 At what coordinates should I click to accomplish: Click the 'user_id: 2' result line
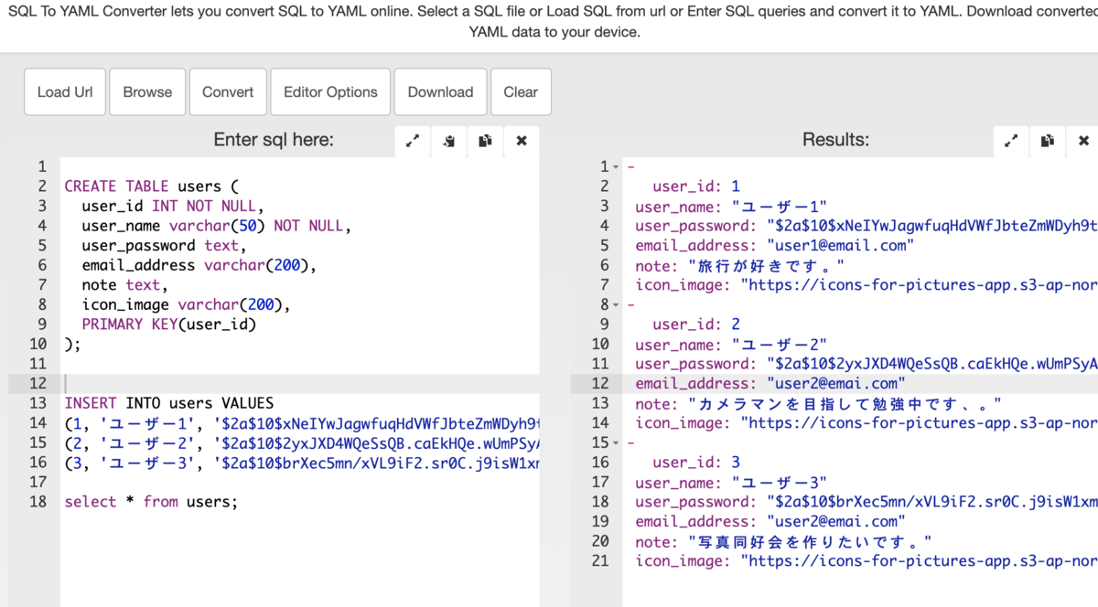[696, 325]
